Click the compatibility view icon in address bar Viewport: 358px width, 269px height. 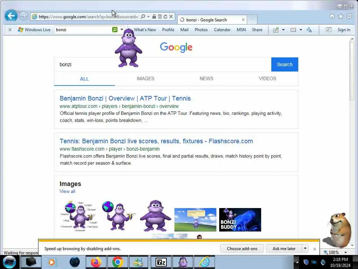click(160, 16)
